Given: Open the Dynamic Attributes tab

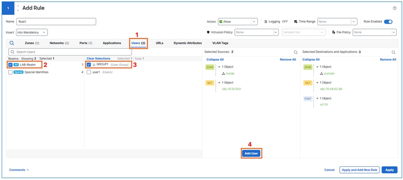Looking at the screenshot, I should [x=188, y=43].
